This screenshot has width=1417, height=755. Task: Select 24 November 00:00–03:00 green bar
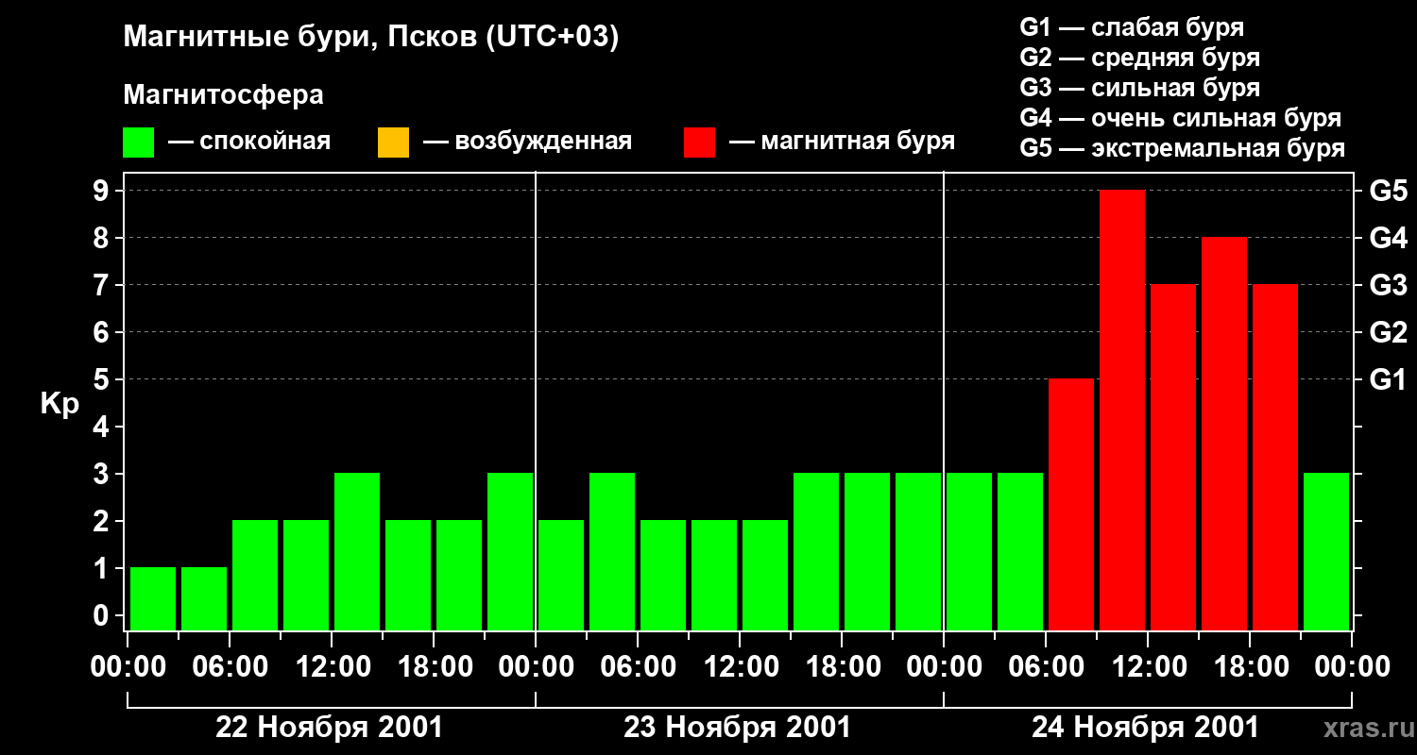(969, 551)
